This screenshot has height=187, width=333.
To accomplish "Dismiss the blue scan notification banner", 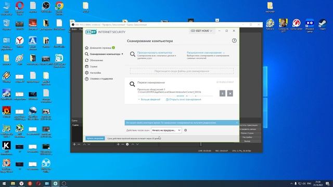I will [237, 123].
